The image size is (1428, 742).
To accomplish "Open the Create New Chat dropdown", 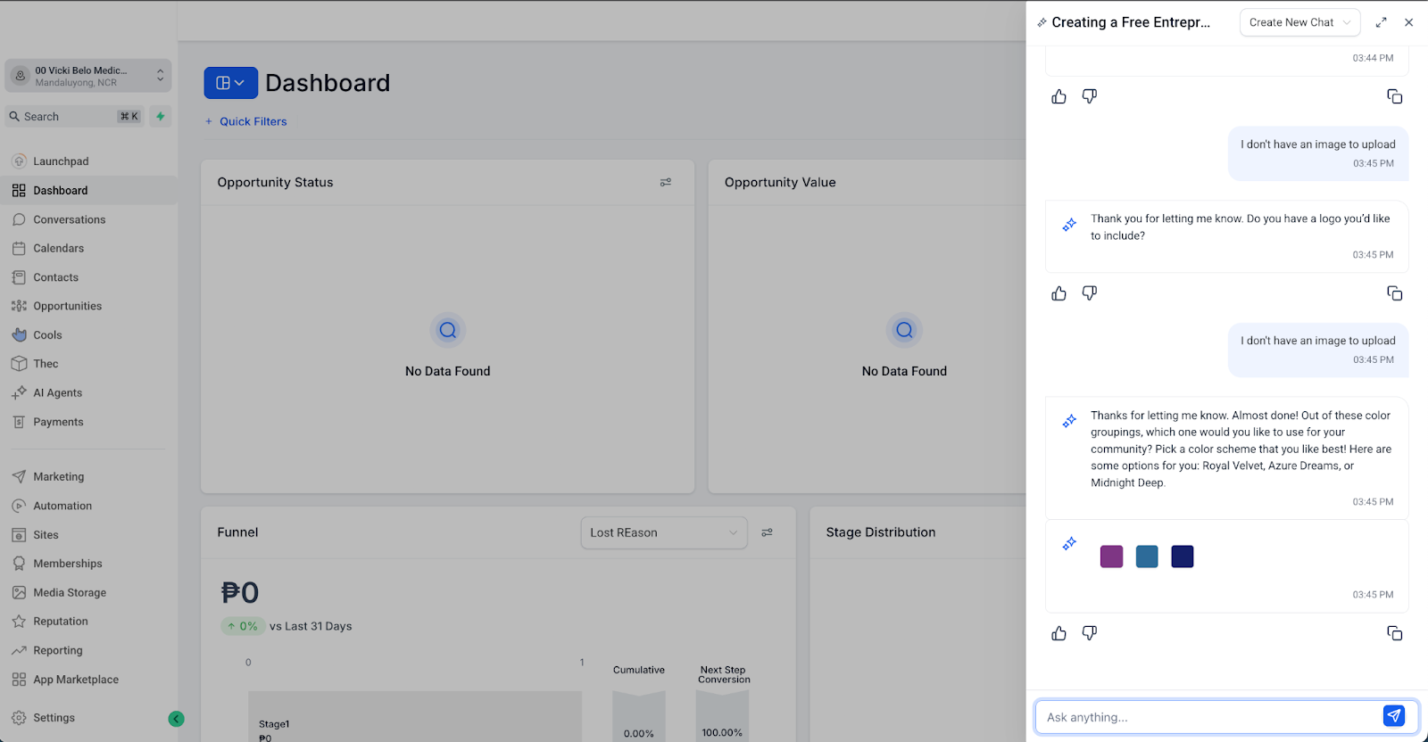I will coord(1300,22).
